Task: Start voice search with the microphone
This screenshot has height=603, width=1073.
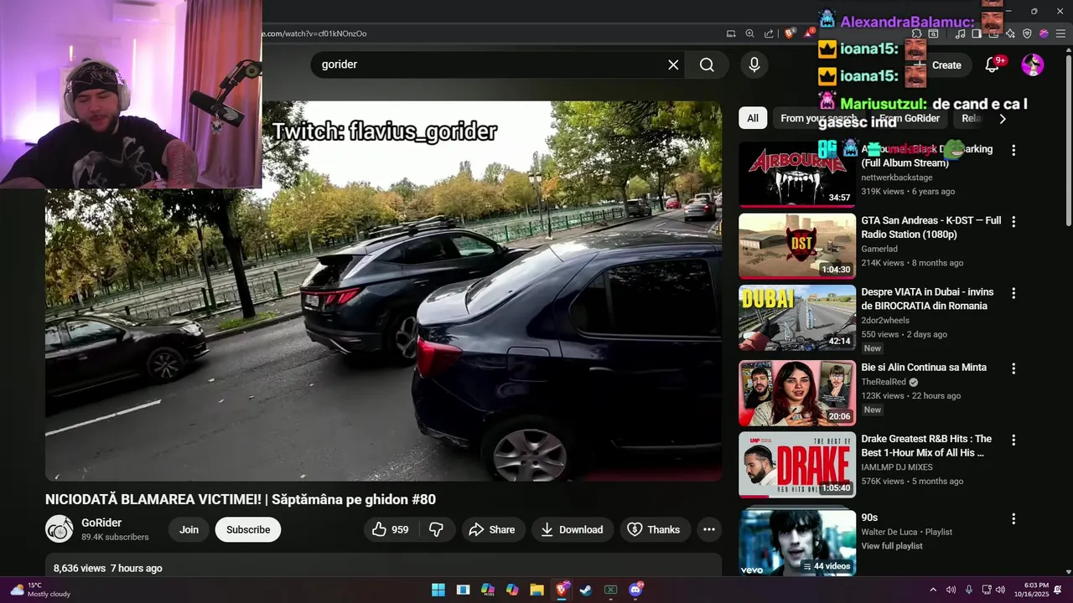Action: click(x=754, y=64)
